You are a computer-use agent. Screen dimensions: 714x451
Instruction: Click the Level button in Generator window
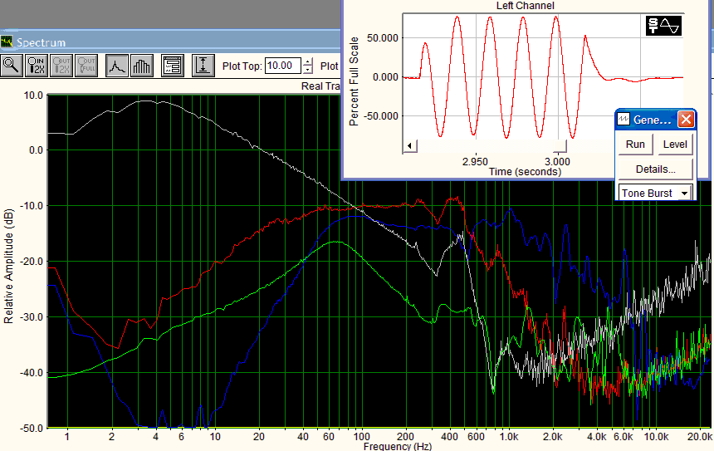tap(675, 145)
